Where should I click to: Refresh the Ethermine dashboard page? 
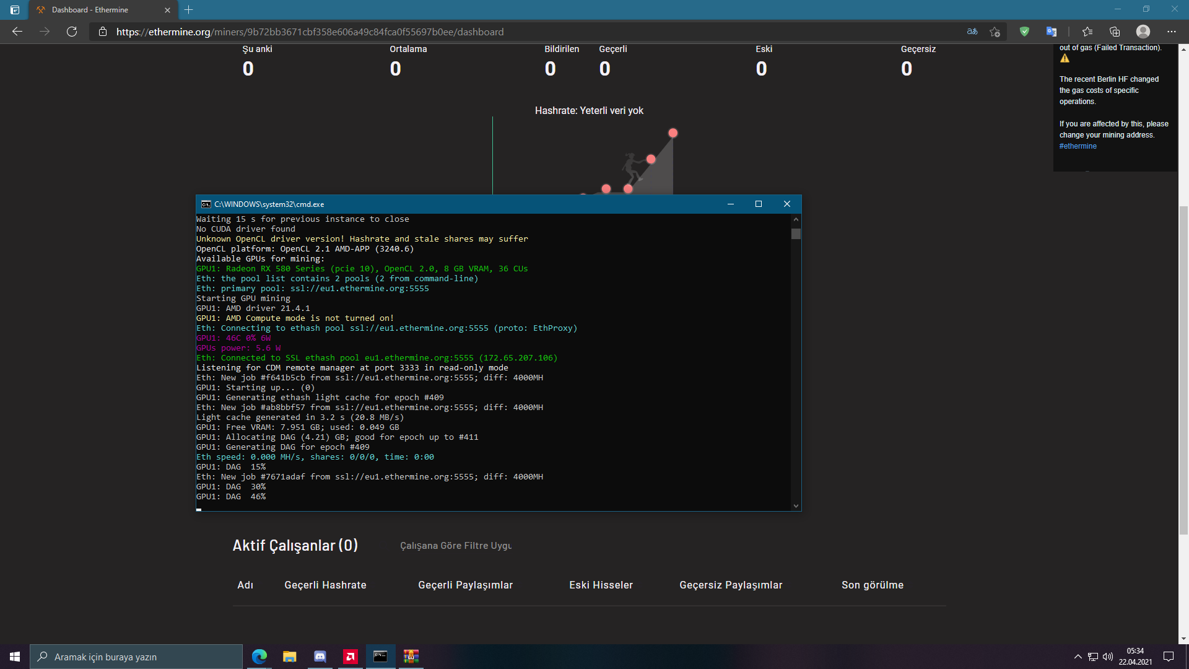tap(72, 32)
